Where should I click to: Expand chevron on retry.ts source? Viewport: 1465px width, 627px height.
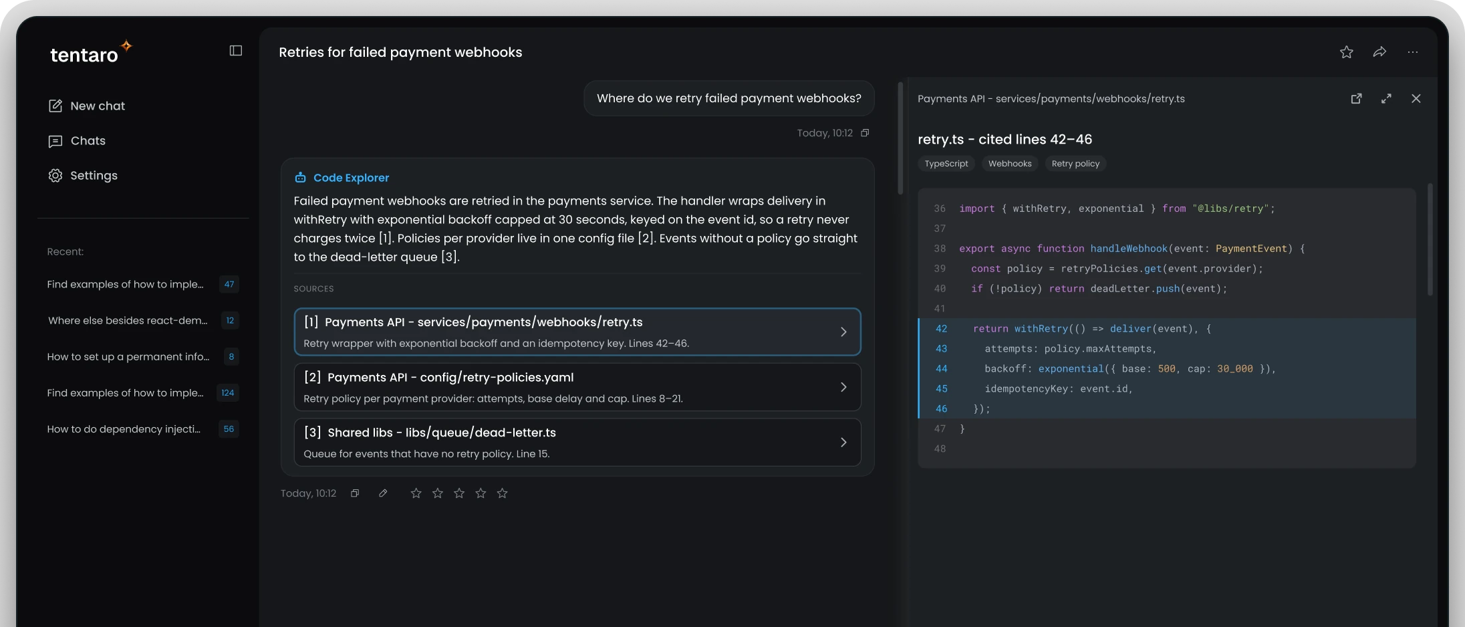pyautogui.click(x=843, y=332)
